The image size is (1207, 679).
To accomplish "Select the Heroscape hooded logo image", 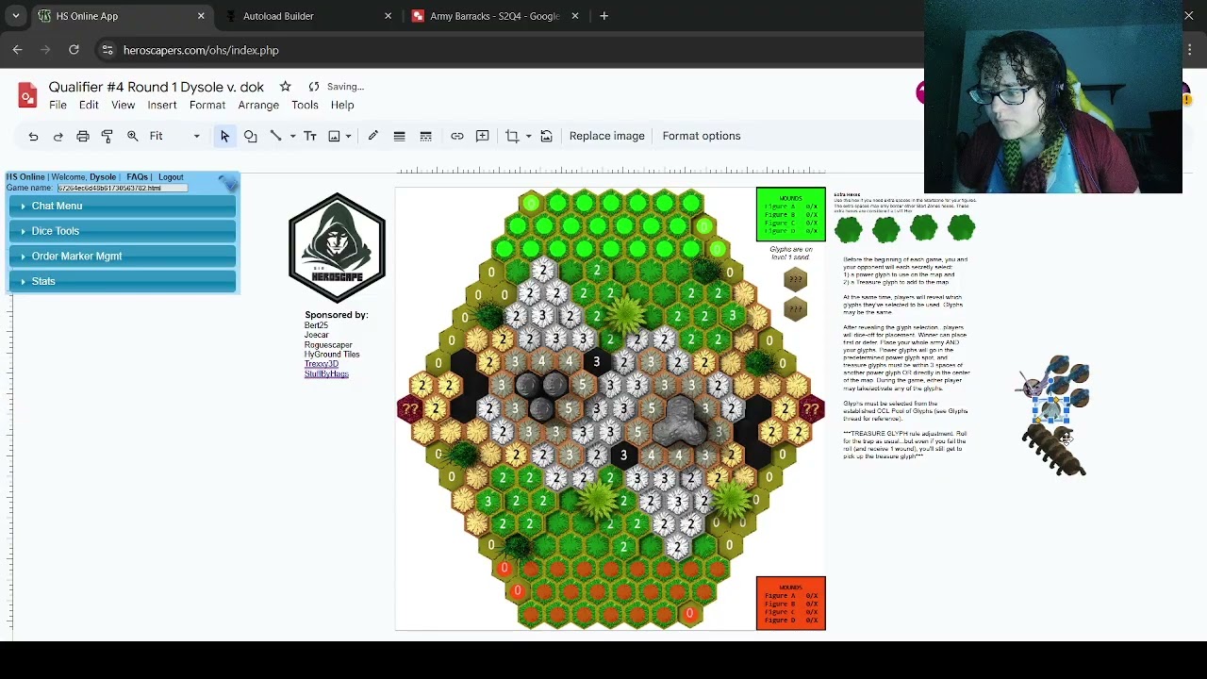I will pos(337,247).
